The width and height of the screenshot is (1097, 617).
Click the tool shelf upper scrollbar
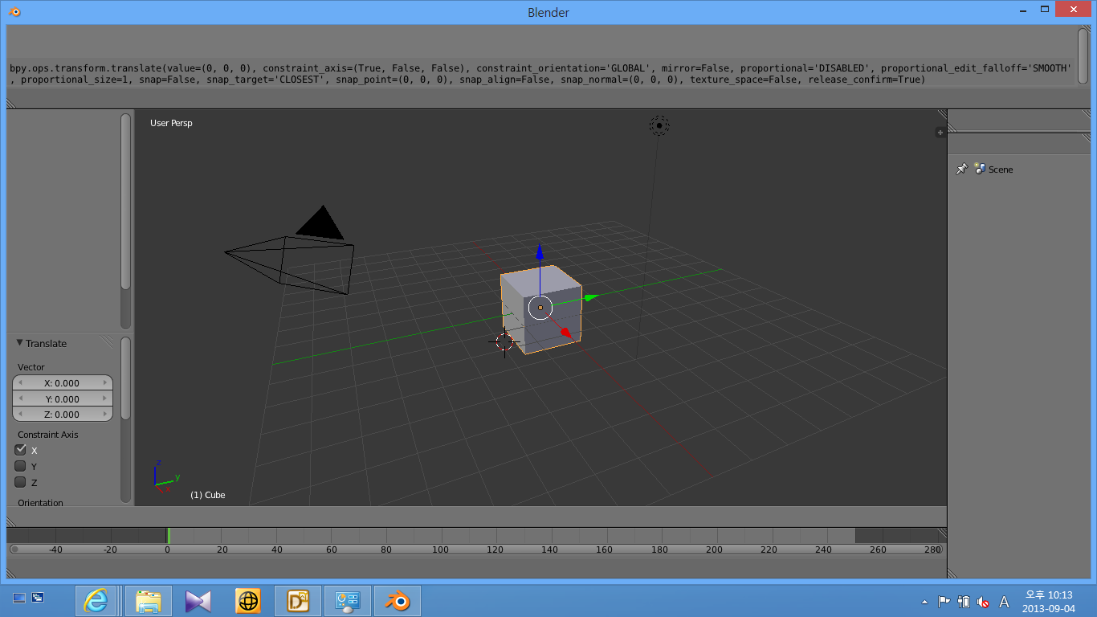click(125, 201)
